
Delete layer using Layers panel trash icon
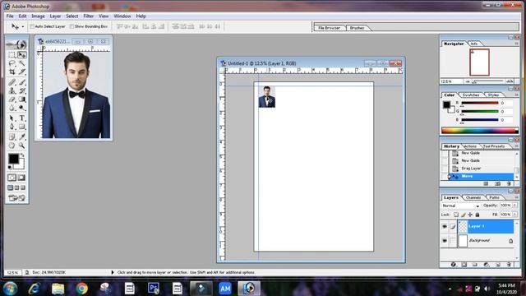[509, 265]
